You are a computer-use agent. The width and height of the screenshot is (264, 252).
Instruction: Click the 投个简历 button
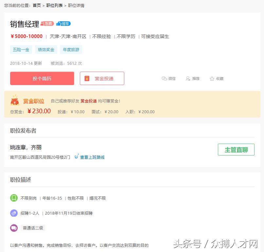(42, 78)
